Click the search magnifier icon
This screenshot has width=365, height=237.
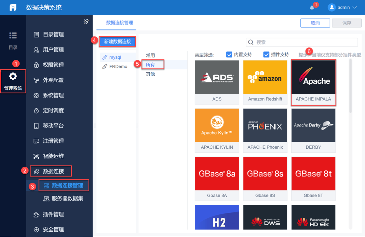(x=251, y=42)
